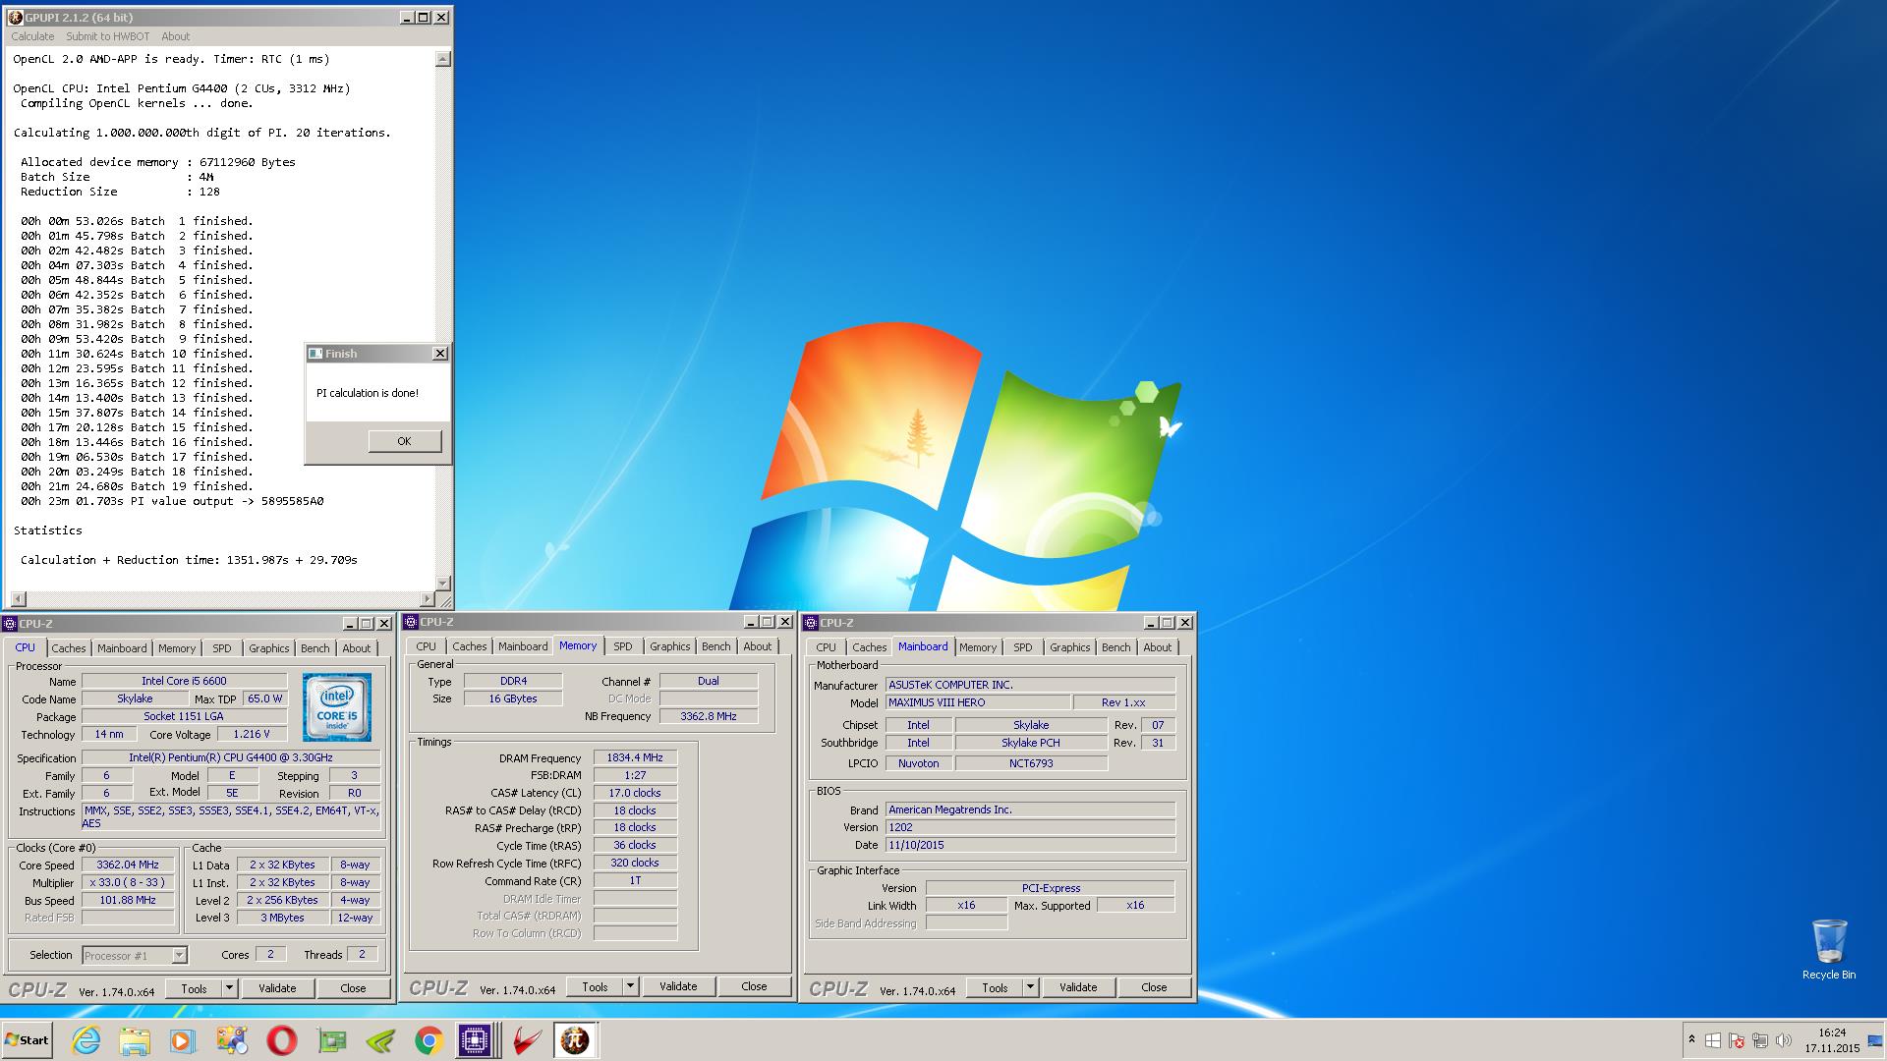Open Graphics tab in middle CPU-Z window

coord(670,646)
